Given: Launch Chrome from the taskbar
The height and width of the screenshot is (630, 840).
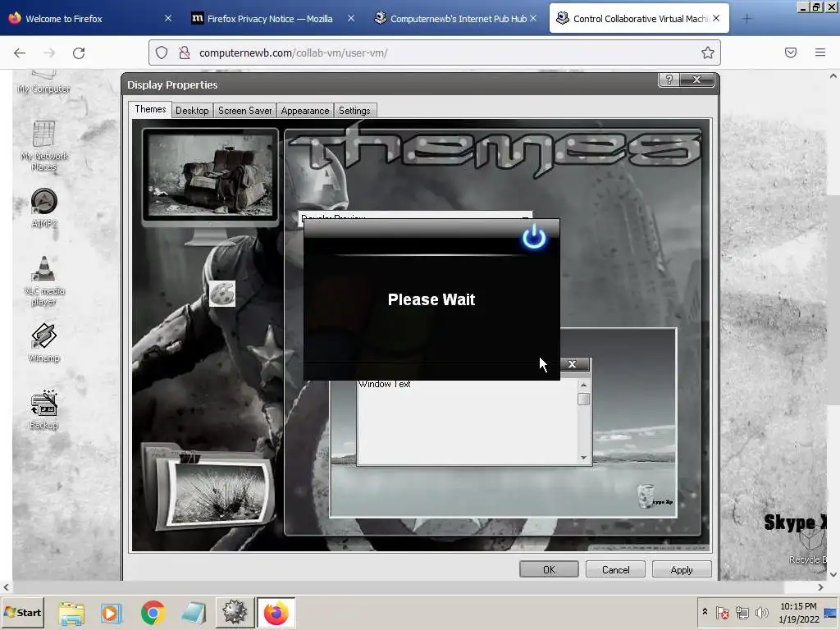Looking at the screenshot, I should 153,613.
